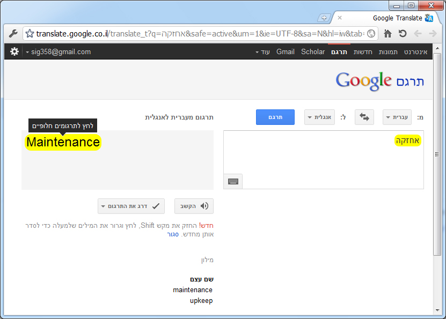Minimize the browser window

[397, 5]
